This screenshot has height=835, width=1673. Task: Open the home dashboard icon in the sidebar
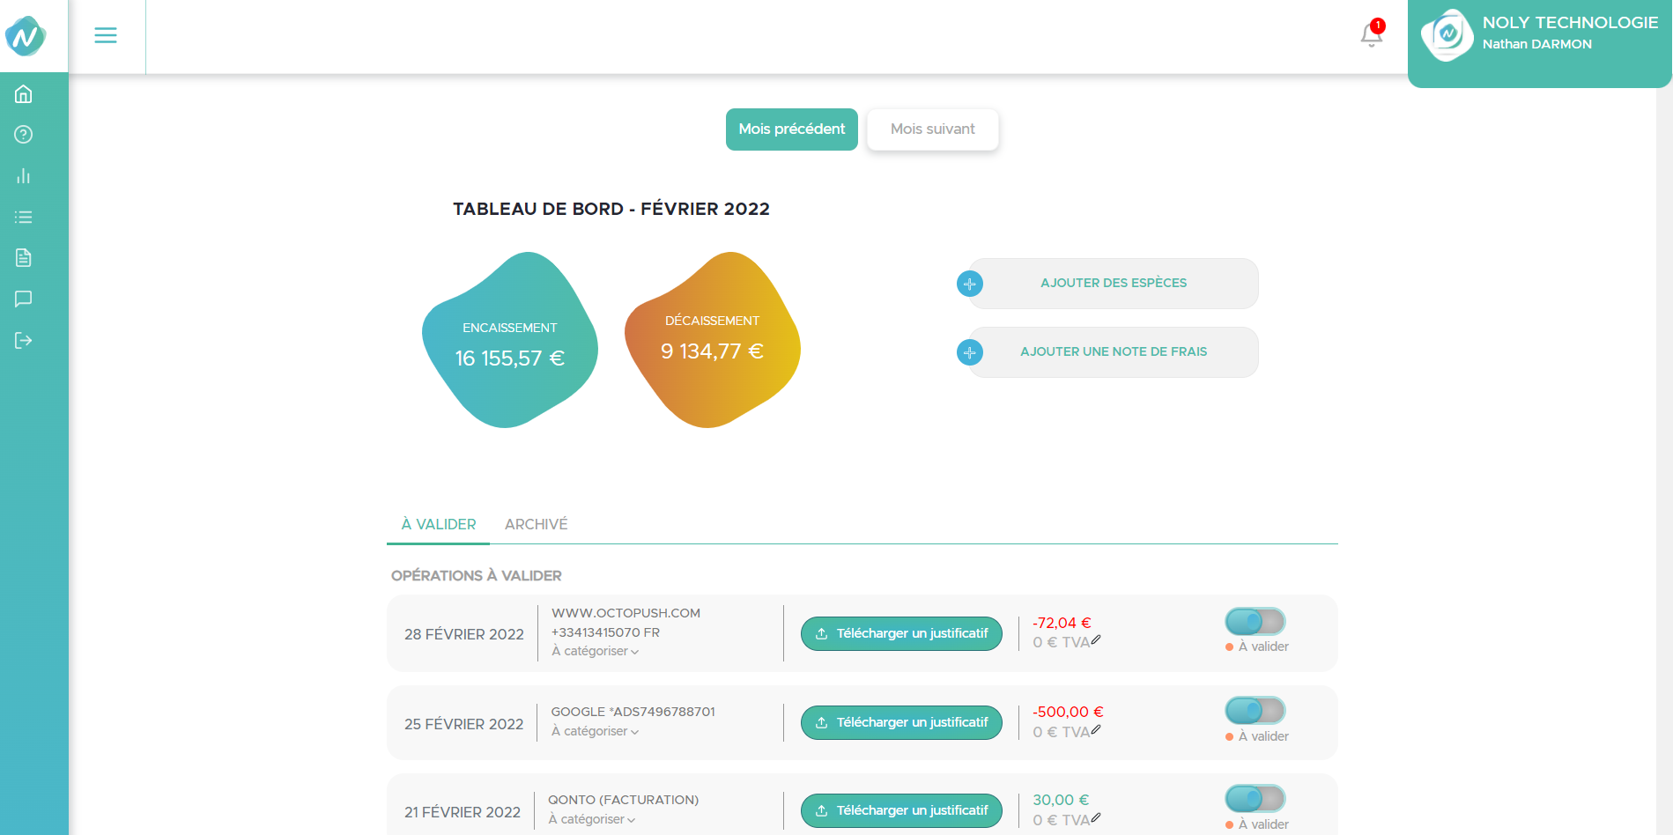click(23, 93)
